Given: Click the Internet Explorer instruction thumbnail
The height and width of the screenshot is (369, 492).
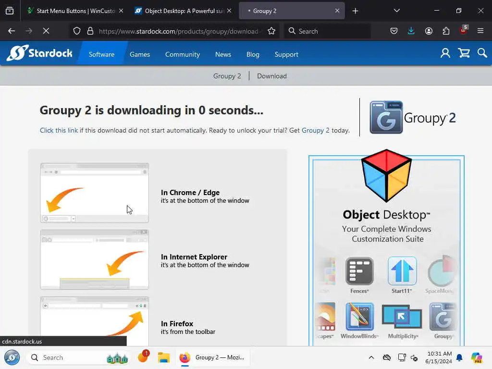Looking at the screenshot, I should click(95, 259).
